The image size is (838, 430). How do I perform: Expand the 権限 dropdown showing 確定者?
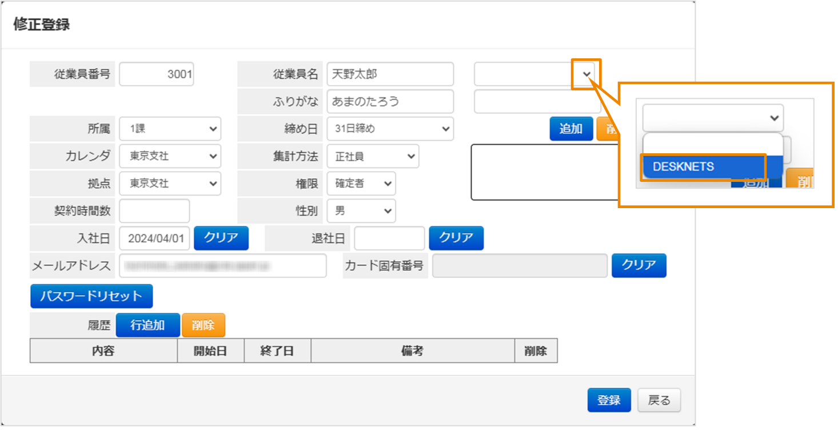[x=361, y=184]
